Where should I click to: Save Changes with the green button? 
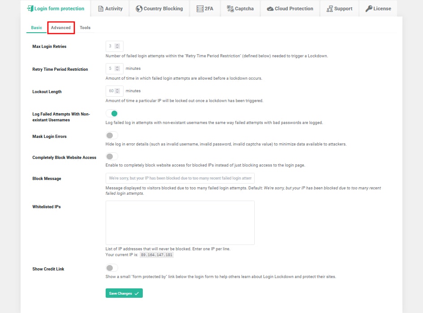(x=124, y=293)
